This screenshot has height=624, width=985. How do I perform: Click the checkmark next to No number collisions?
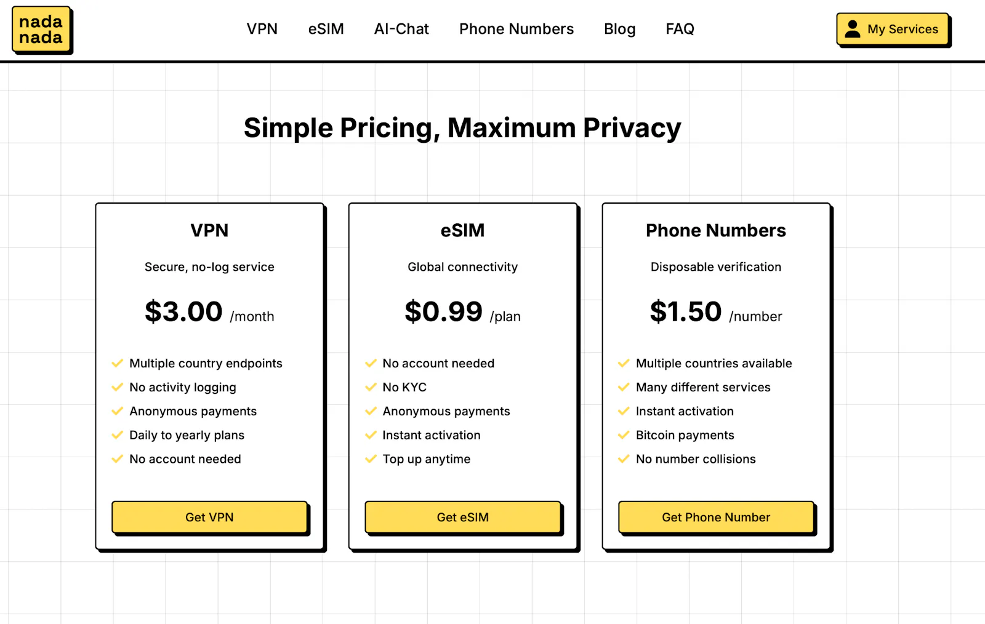point(624,459)
